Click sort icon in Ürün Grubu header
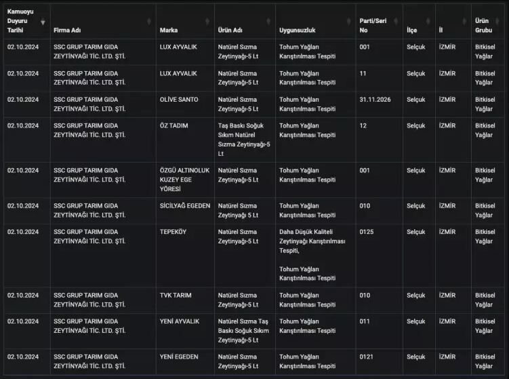 point(502,22)
